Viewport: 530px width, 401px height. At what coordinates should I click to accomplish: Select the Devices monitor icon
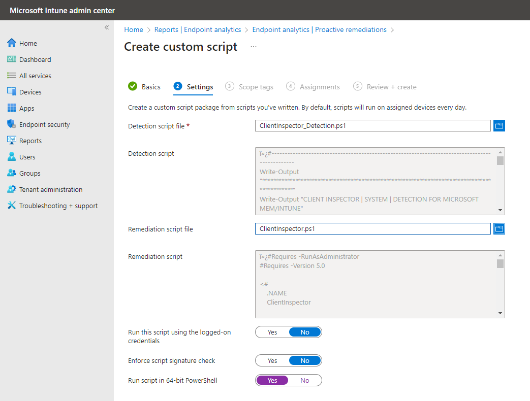12,92
